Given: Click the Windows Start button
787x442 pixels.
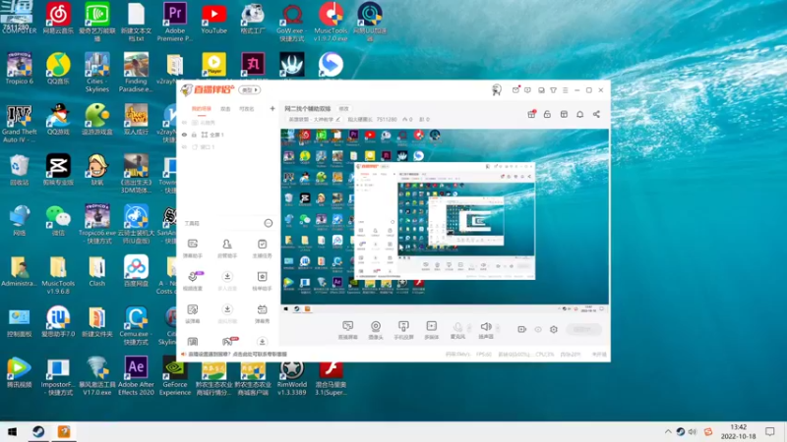Looking at the screenshot, I should coord(13,431).
